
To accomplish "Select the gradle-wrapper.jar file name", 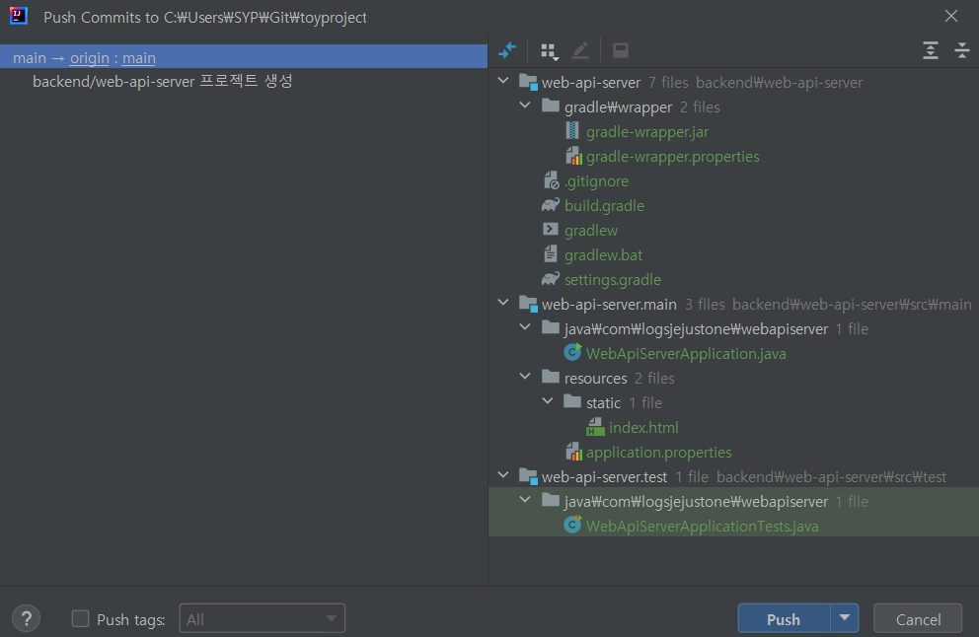I will (x=647, y=132).
